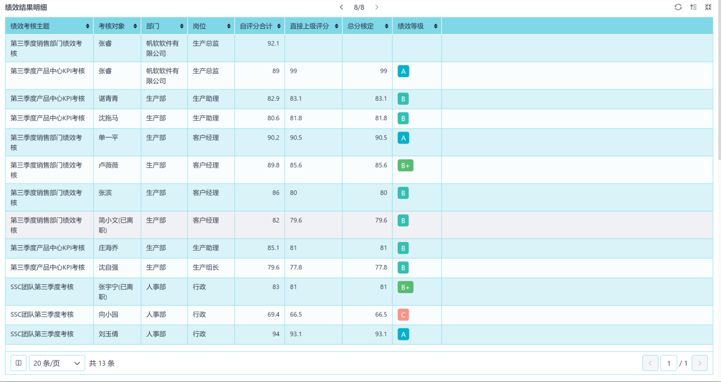The height and width of the screenshot is (382, 721).
Task: Click the 绩效等级 column header label
Action: pyautogui.click(x=411, y=26)
